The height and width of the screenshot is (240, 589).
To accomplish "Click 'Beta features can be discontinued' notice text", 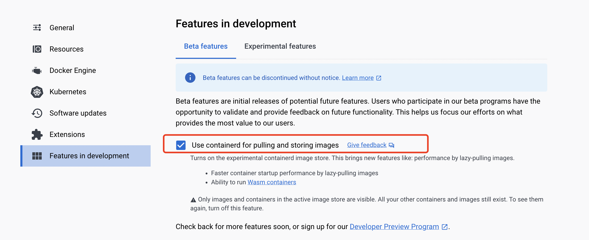I will 271,78.
